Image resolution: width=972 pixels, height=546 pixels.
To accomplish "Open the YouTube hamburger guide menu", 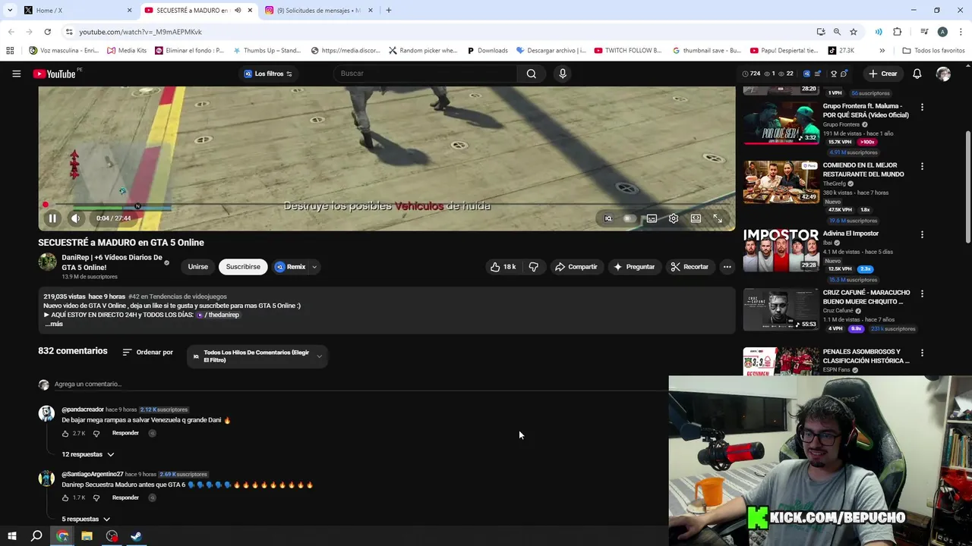I will point(16,74).
